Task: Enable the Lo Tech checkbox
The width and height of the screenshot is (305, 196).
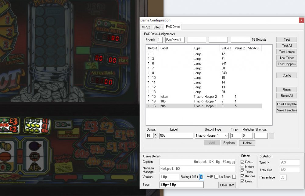Action: pos(234,177)
